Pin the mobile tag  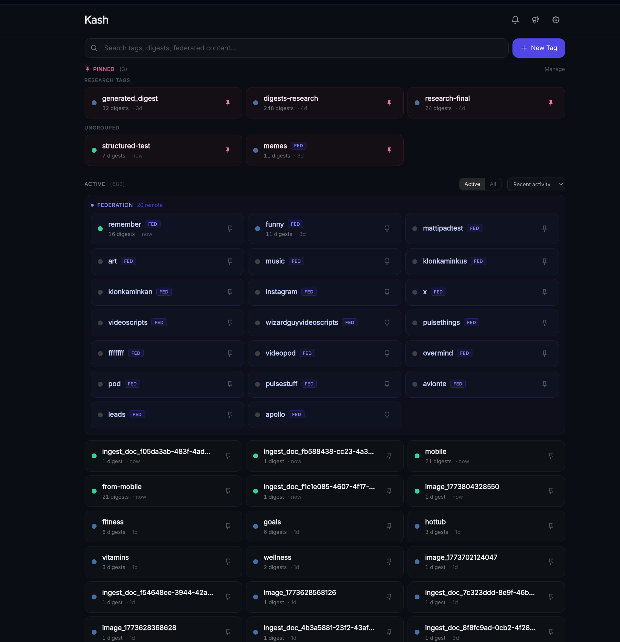pyautogui.click(x=551, y=456)
